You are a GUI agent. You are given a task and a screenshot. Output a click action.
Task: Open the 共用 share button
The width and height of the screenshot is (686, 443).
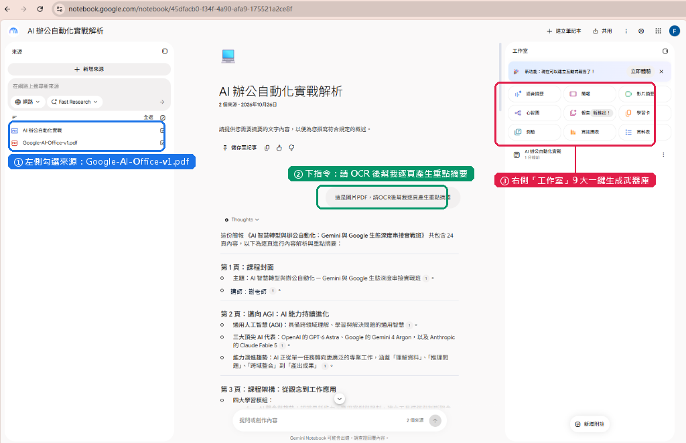tap(602, 31)
